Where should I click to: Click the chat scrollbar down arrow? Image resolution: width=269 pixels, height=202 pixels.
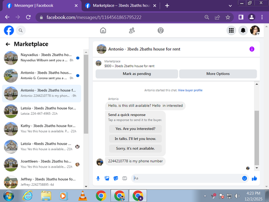pos(257,168)
